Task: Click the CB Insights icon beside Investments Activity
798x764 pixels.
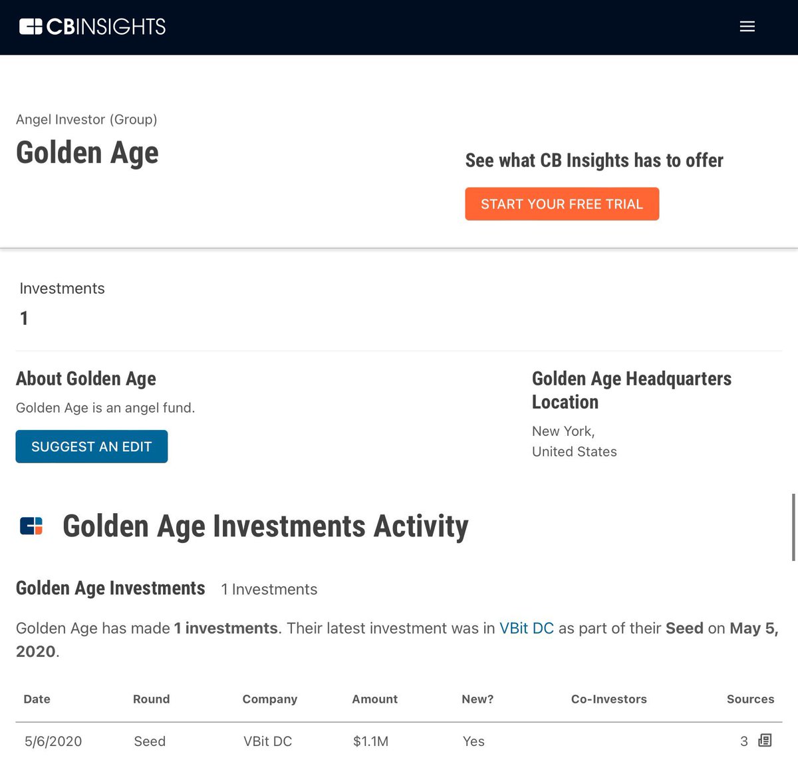Action: point(31,526)
